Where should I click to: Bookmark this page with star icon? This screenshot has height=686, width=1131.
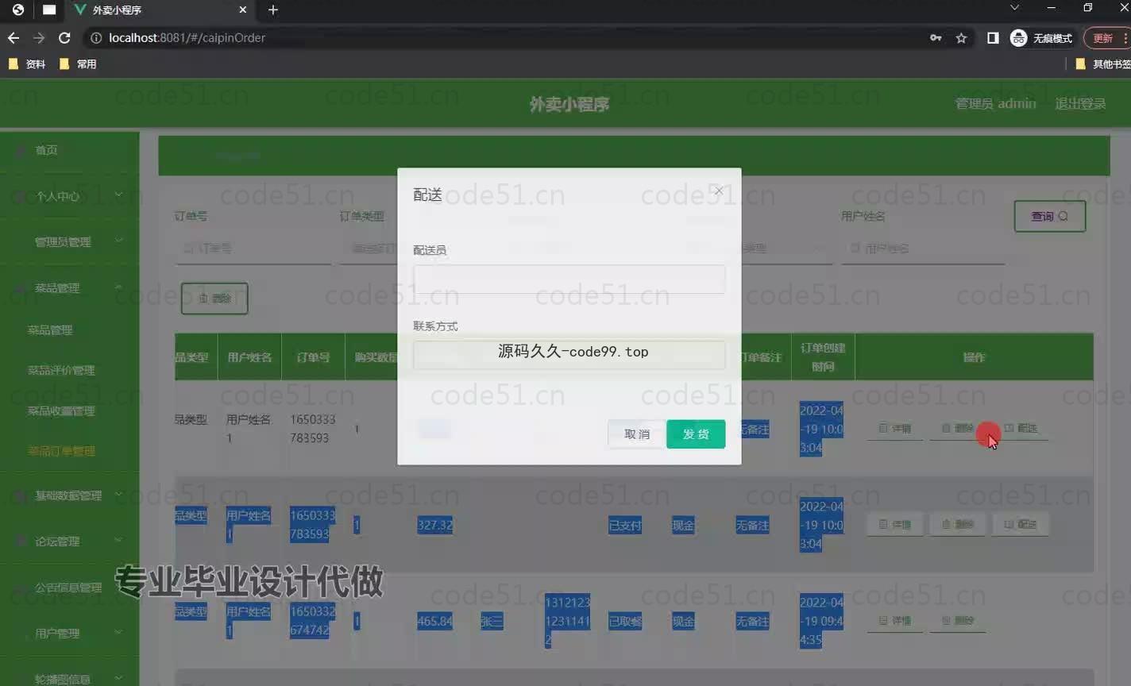pos(961,38)
